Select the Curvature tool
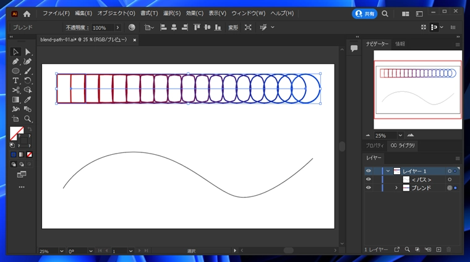 click(28, 61)
